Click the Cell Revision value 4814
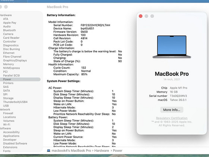Image resolution: width=209 pixels, height=157 pixels. [x=84, y=38]
